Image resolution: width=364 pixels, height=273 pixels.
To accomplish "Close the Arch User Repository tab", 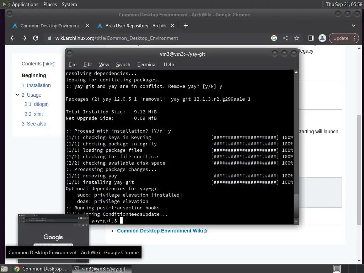I will pyautogui.click(x=172, y=26).
